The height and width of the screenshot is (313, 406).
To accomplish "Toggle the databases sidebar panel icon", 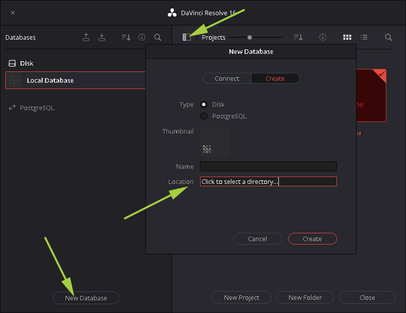I will tap(187, 37).
